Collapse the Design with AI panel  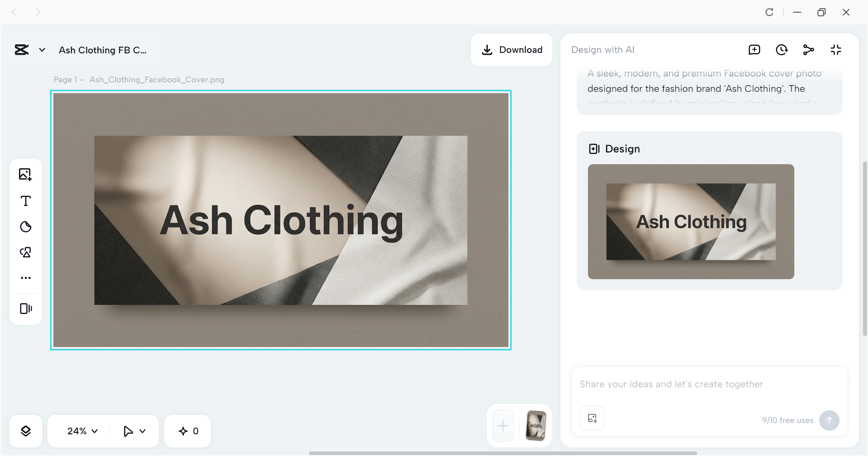click(x=835, y=49)
